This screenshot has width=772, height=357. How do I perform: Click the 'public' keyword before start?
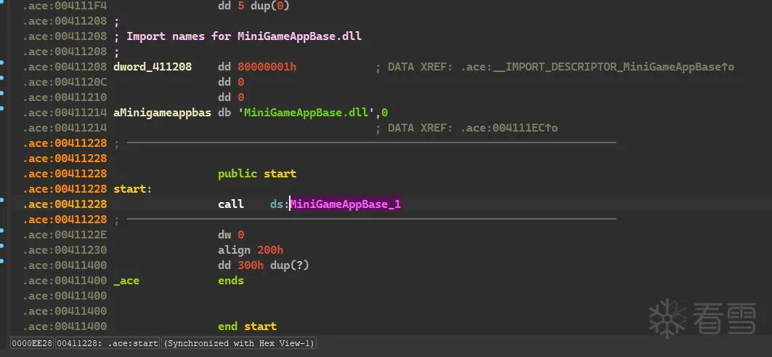(x=237, y=174)
